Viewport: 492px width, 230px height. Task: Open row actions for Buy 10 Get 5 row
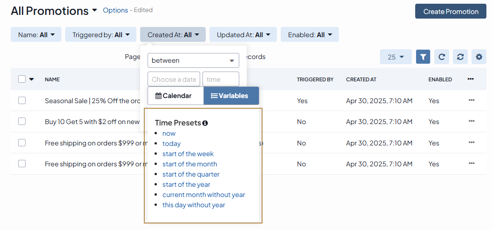(x=472, y=121)
